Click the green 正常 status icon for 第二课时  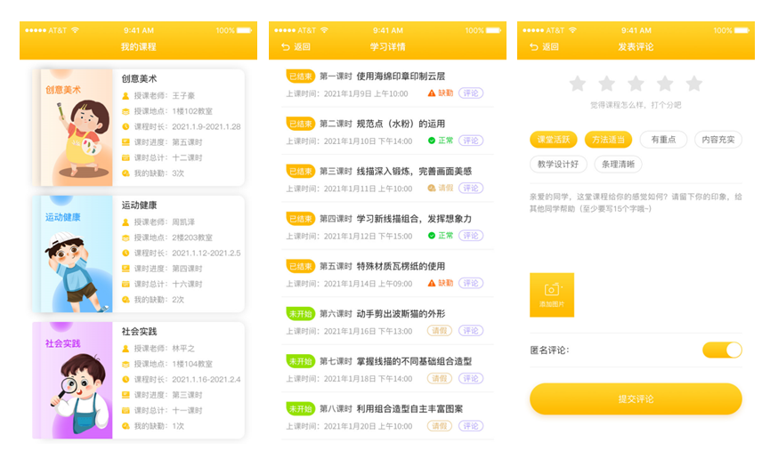432,141
